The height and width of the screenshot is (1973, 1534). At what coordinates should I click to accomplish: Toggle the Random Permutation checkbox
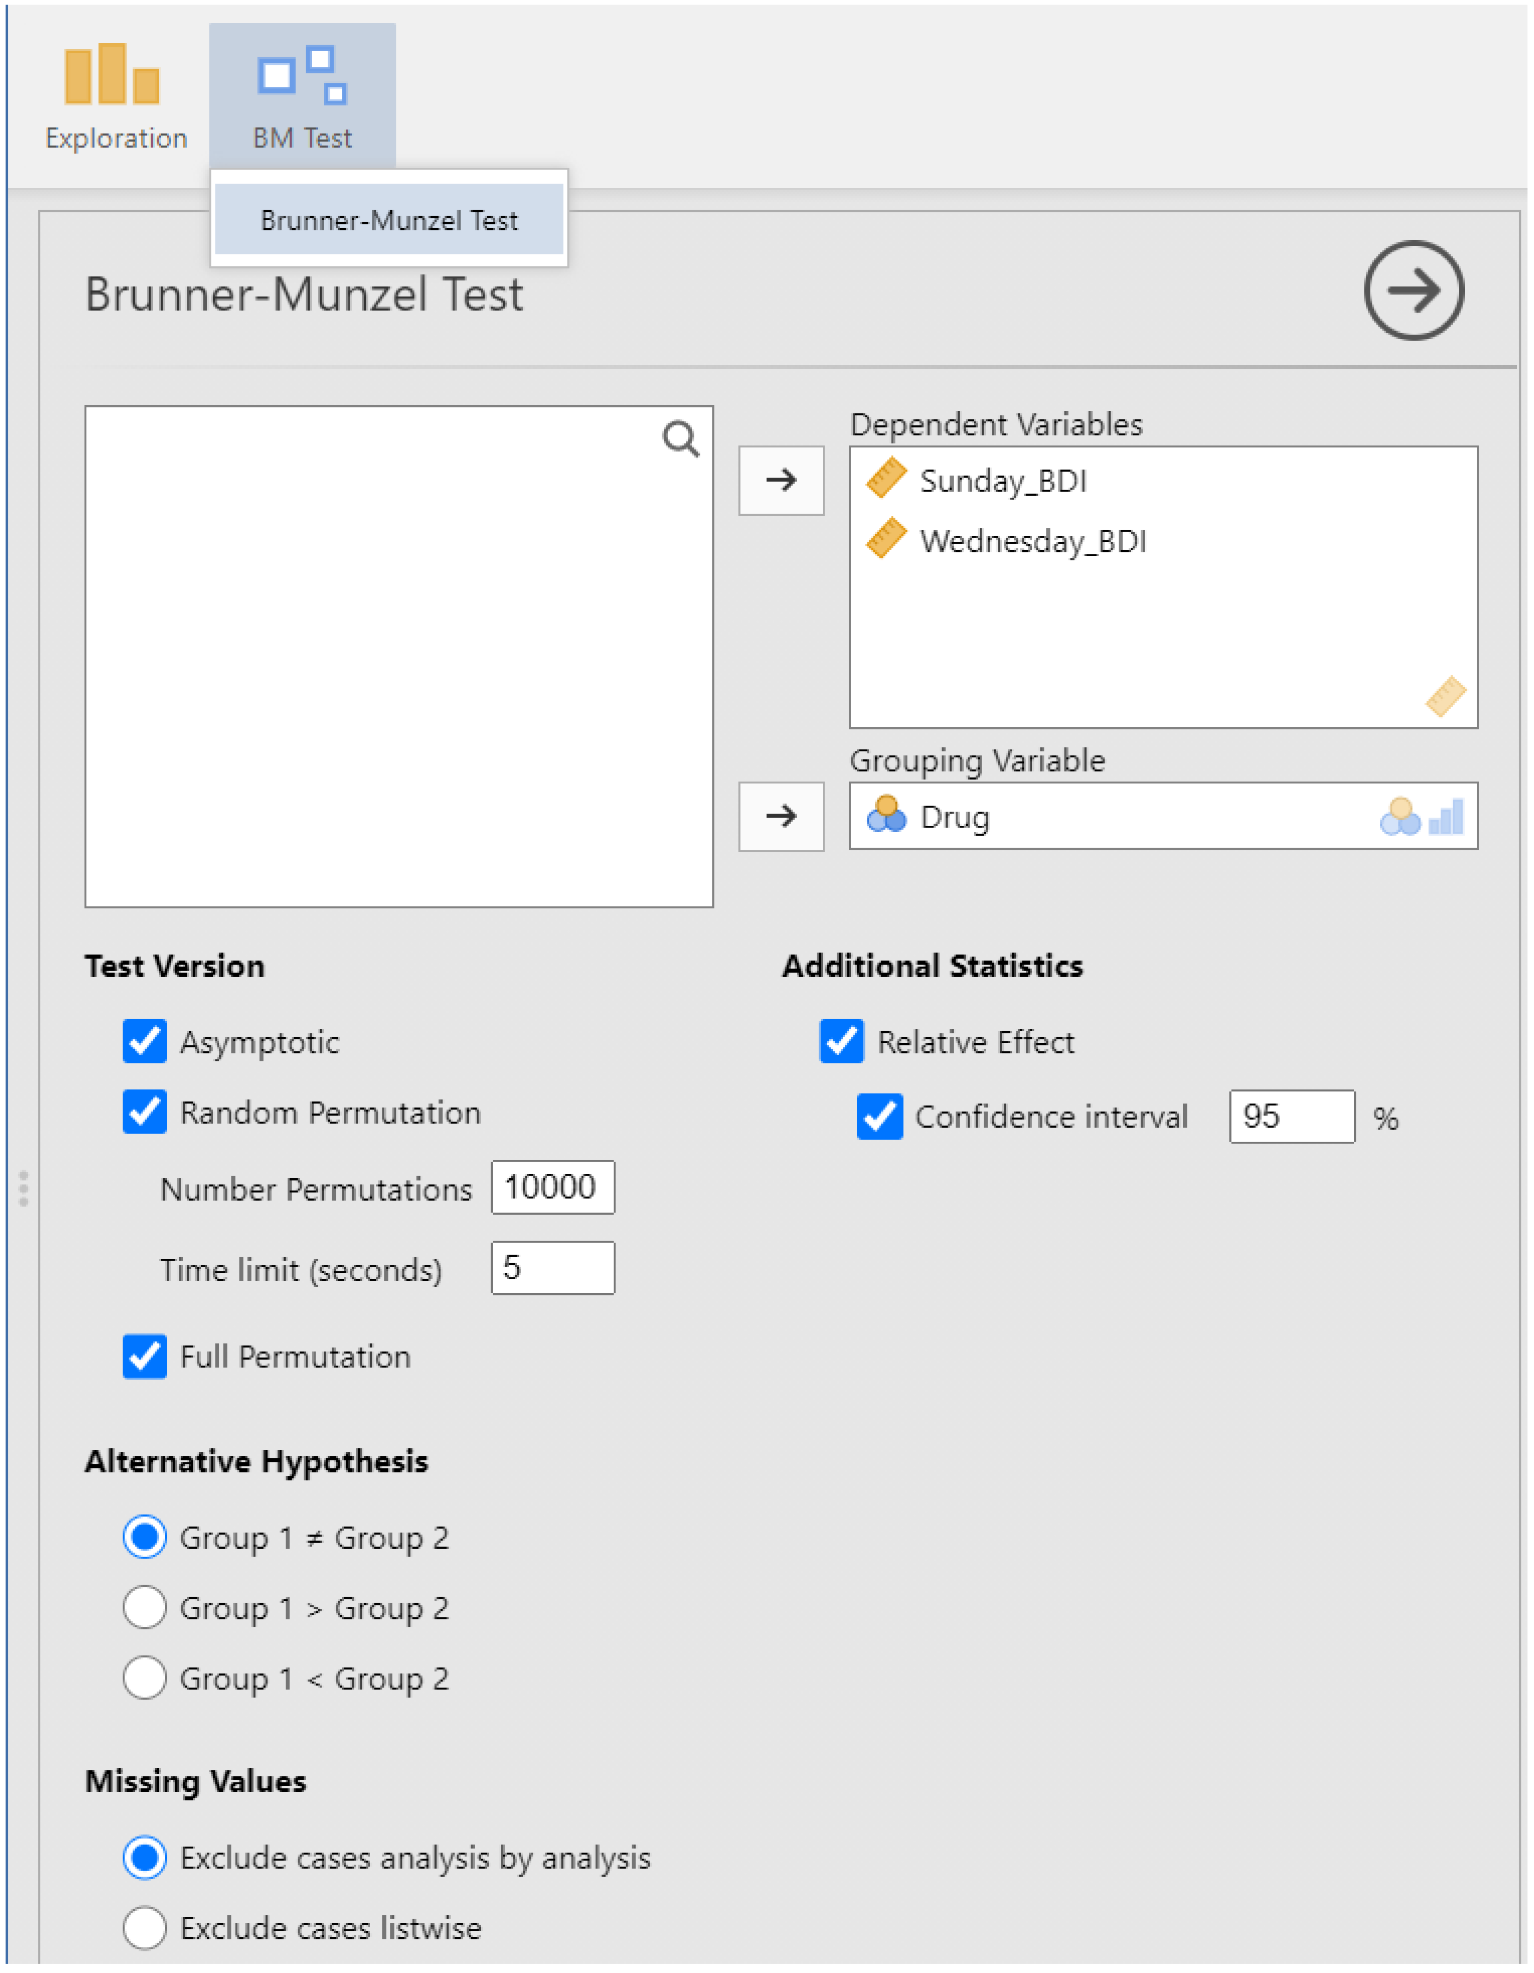point(144,1112)
